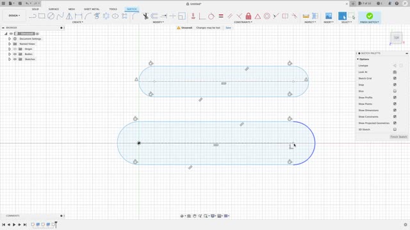Collapse the Options section in Sketch Palette
Image resolution: width=410 pixels, height=230 pixels.
[x=358, y=59]
